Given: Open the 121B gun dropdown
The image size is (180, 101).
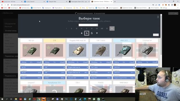Looking at the screenshot, I should [x=54, y=62].
